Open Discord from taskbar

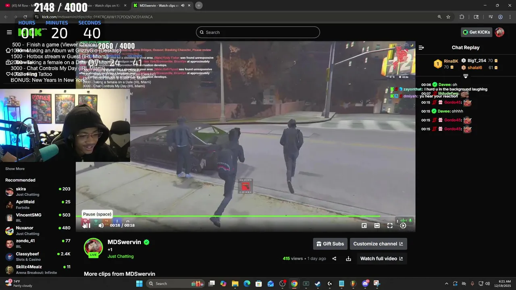[x=365, y=284]
